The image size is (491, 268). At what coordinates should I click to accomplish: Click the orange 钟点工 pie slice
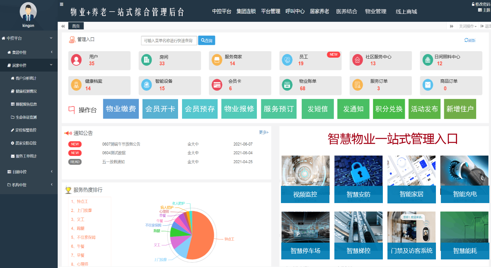[201, 234]
